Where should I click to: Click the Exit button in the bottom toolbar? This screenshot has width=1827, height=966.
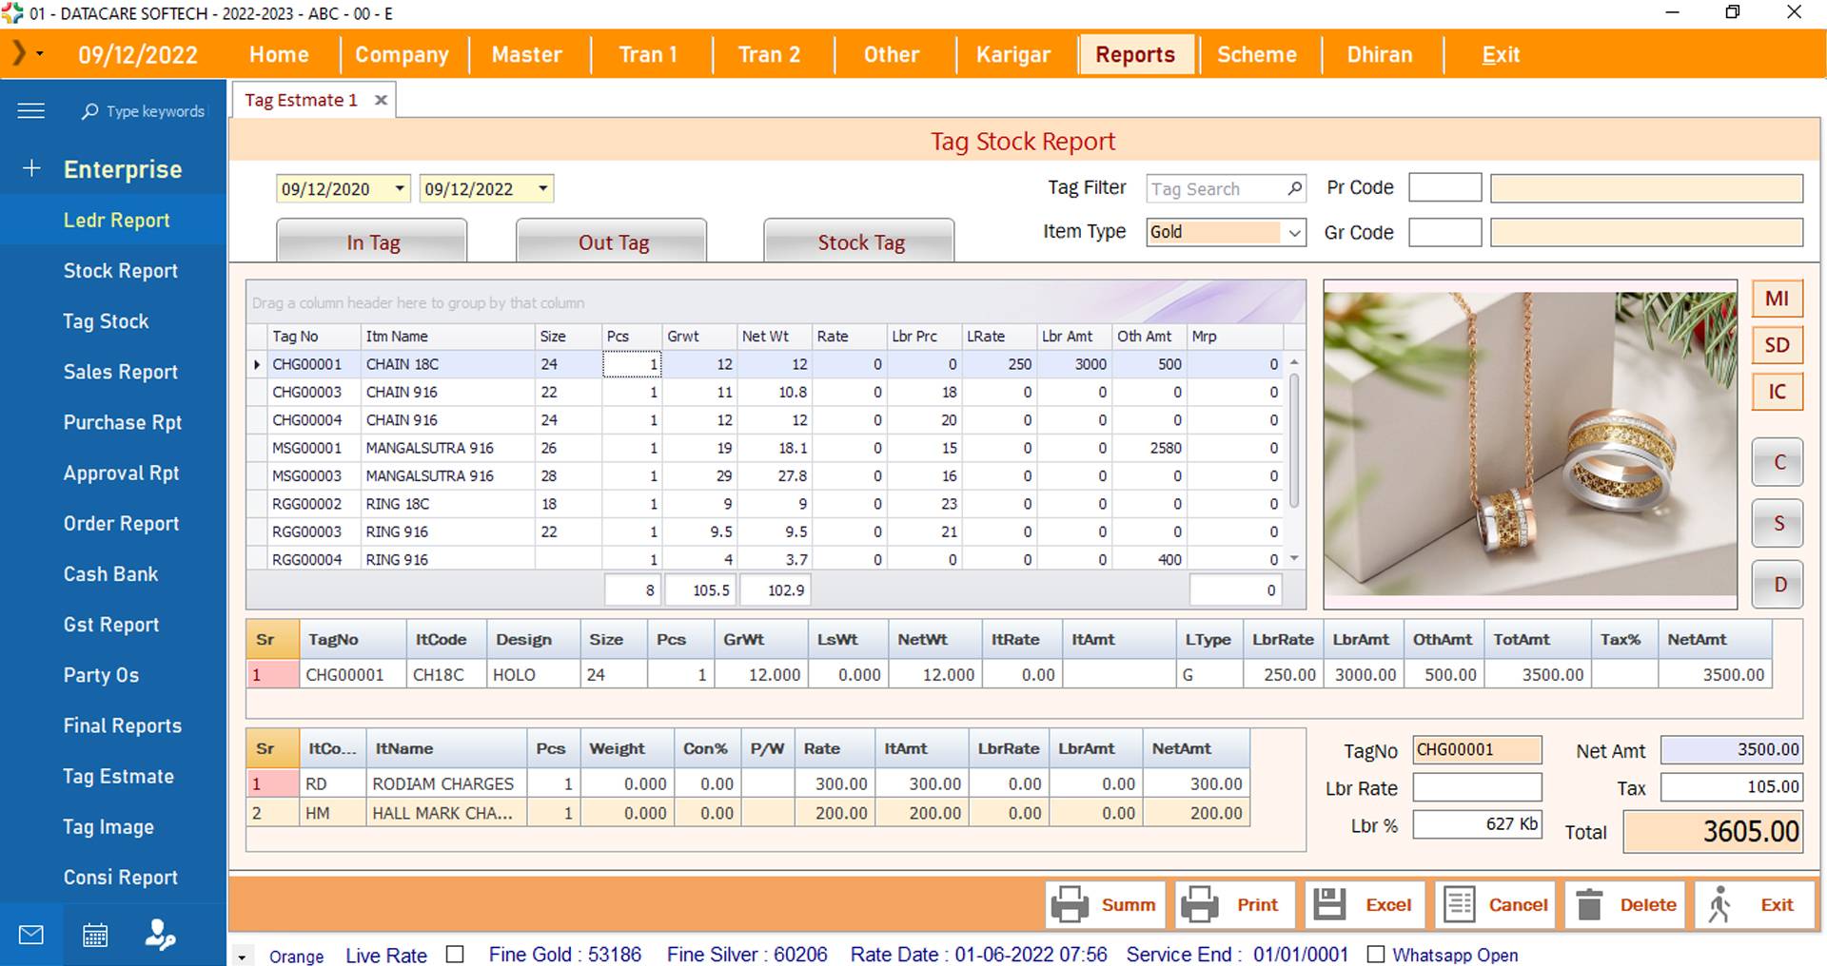tap(1755, 904)
